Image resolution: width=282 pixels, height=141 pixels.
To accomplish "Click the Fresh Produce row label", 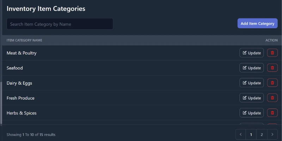I will click(x=20, y=98).
